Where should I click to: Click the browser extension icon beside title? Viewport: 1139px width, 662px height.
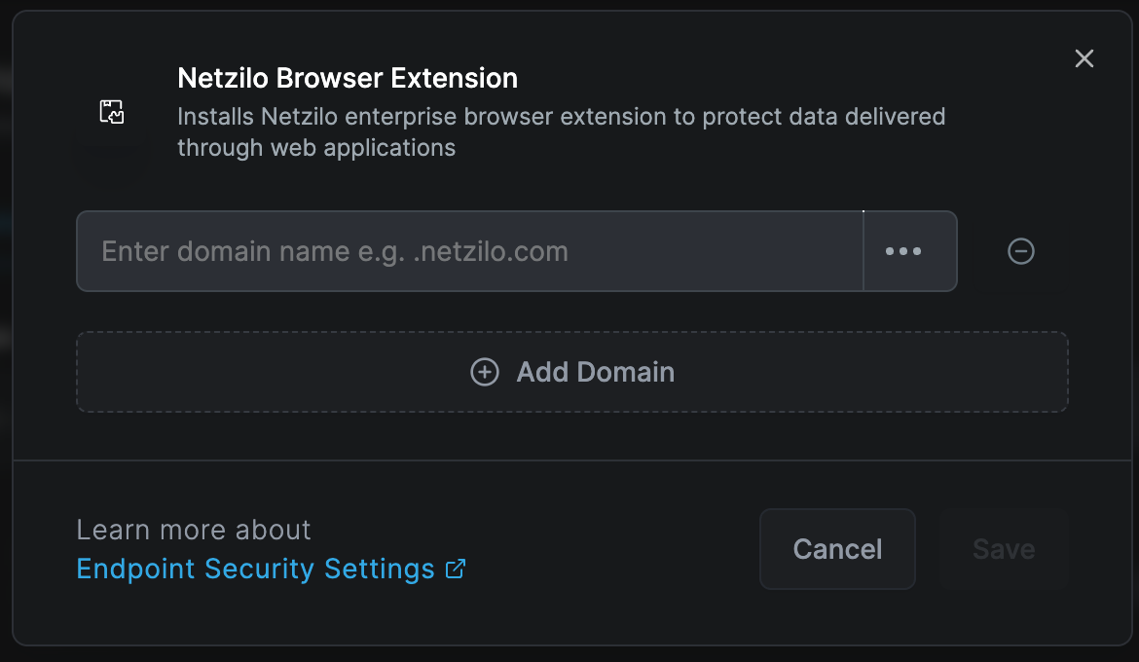coord(112,112)
